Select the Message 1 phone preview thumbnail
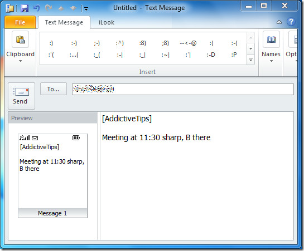Image resolution: width=304 pixels, height=251 pixels. point(53,176)
